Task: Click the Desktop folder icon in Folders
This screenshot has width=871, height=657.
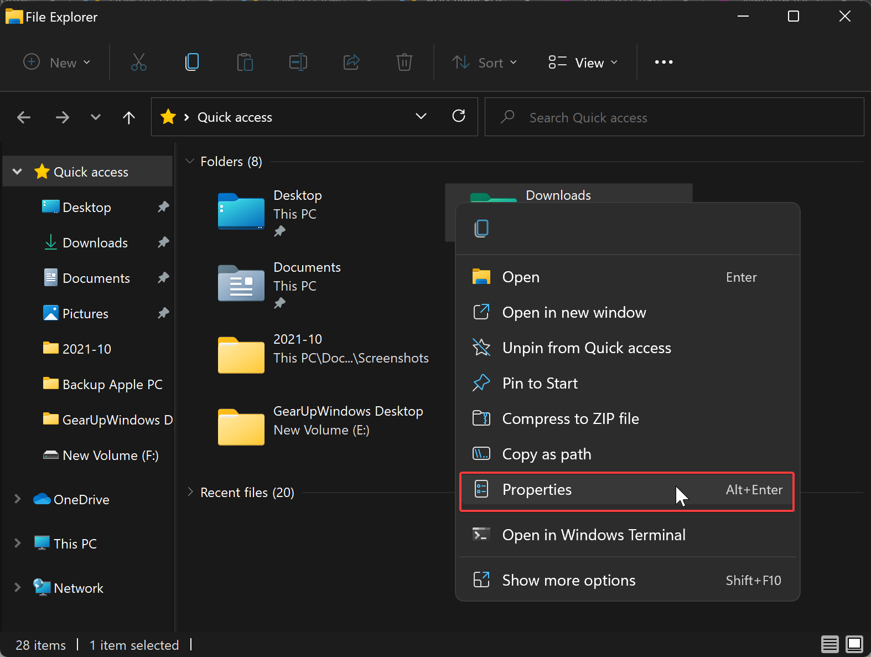Action: pos(241,211)
